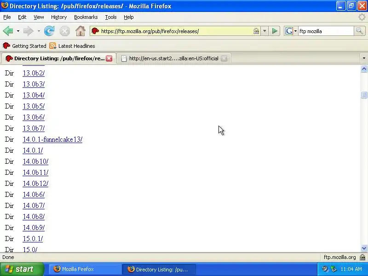Image resolution: width=368 pixels, height=276 pixels.
Task: Open the Bookmarks menu
Action: coord(86,17)
